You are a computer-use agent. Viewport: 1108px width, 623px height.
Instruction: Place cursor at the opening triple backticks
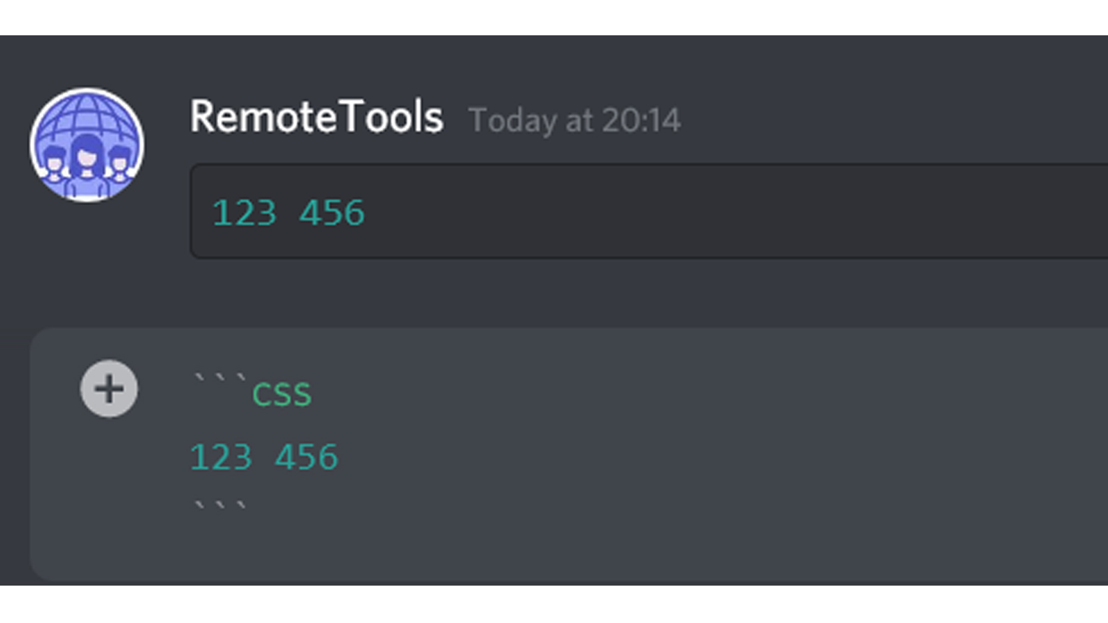point(220,379)
